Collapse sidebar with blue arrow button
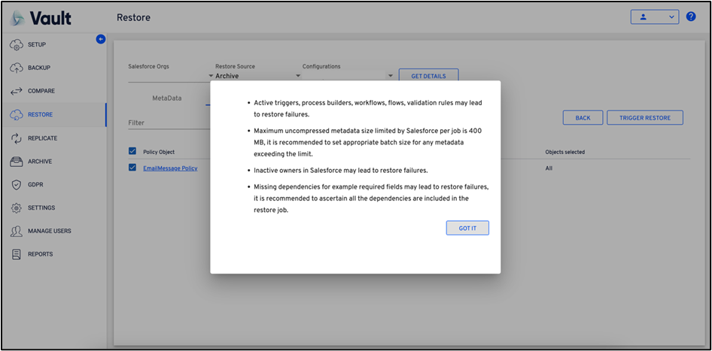Image resolution: width=712 pixels, height=351 pixels. pyautogui.click(x=101, y=39)
